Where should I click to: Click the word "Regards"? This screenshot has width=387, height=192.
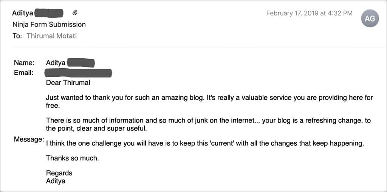point(59,173)
